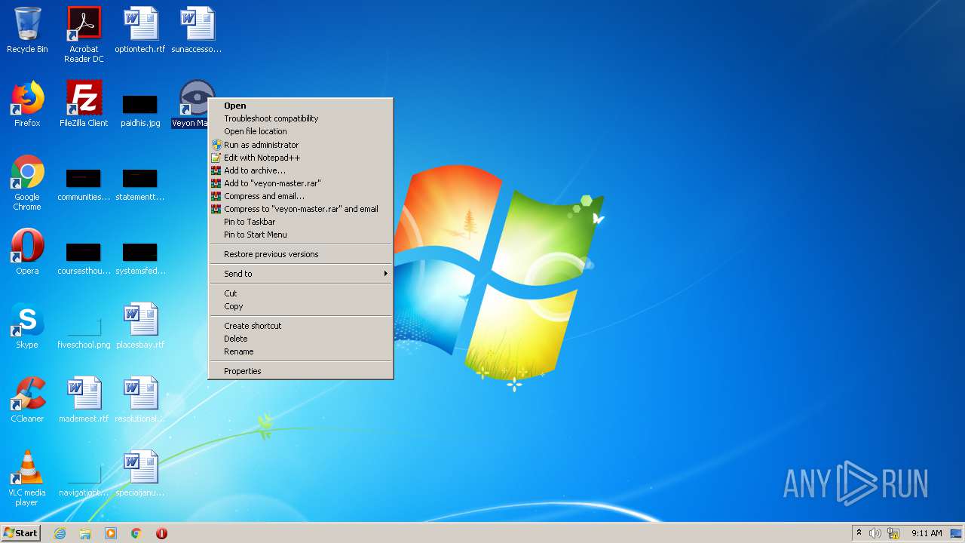The image size is (965, 543).
Task: Select the fiveschool.png file icon
Action: (x=84, y=333)
